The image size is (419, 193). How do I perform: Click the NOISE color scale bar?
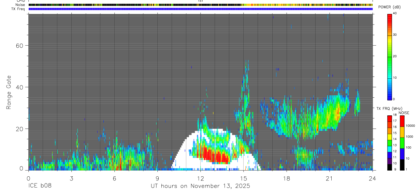402,143
